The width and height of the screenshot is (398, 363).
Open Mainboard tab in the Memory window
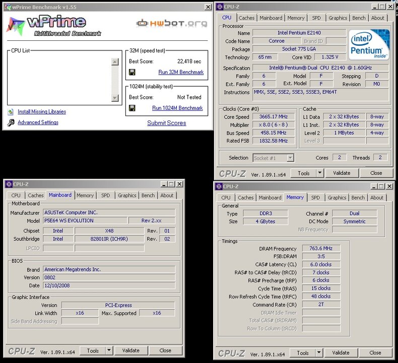270,198
